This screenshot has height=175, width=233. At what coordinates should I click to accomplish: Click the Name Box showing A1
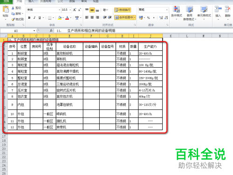point(16,31)
